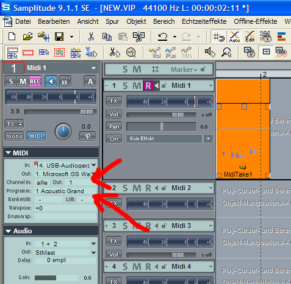Select the universal mouse mode icon

coord(12,52)
